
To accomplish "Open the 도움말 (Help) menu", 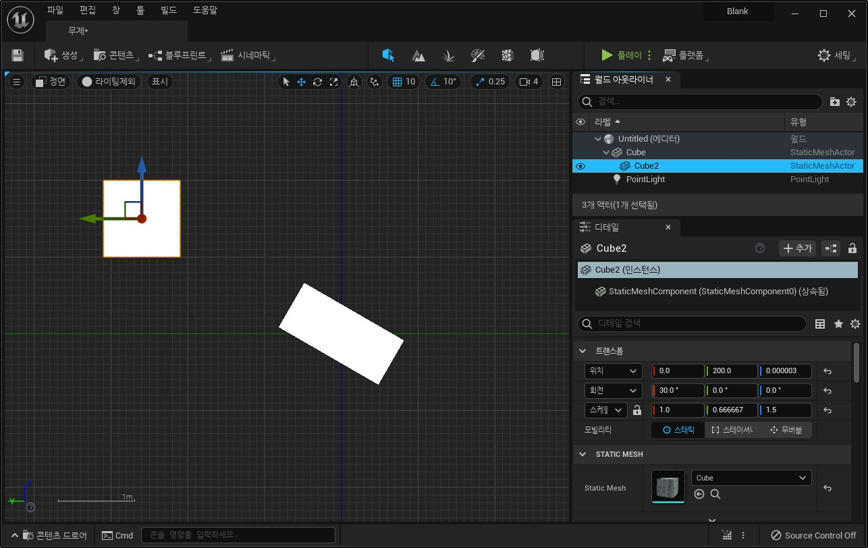I will pyautogui.click(x=205, y=11).
